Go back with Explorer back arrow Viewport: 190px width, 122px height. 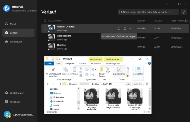click(48, 84)
